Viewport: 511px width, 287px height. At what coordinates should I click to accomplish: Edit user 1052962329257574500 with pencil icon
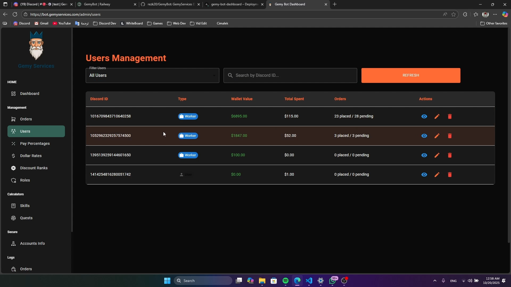click(437, 136)
